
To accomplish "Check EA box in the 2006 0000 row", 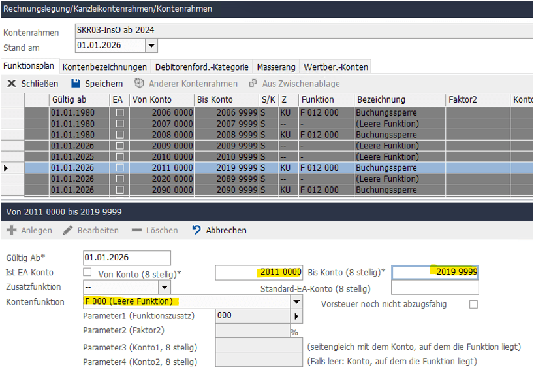I will [x=119, y=112].
